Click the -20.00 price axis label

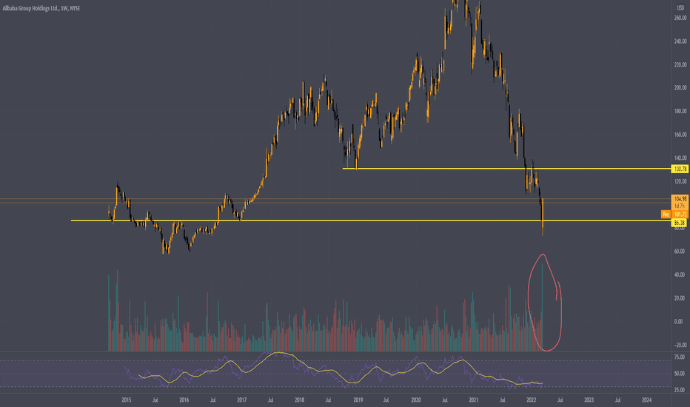(680, 345)
